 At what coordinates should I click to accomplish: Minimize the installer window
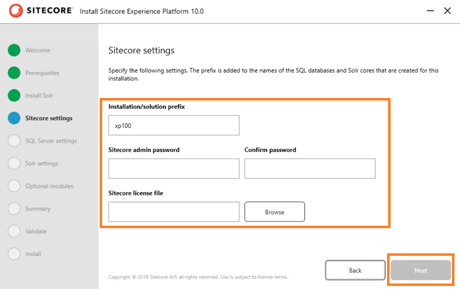coord(430,11)
